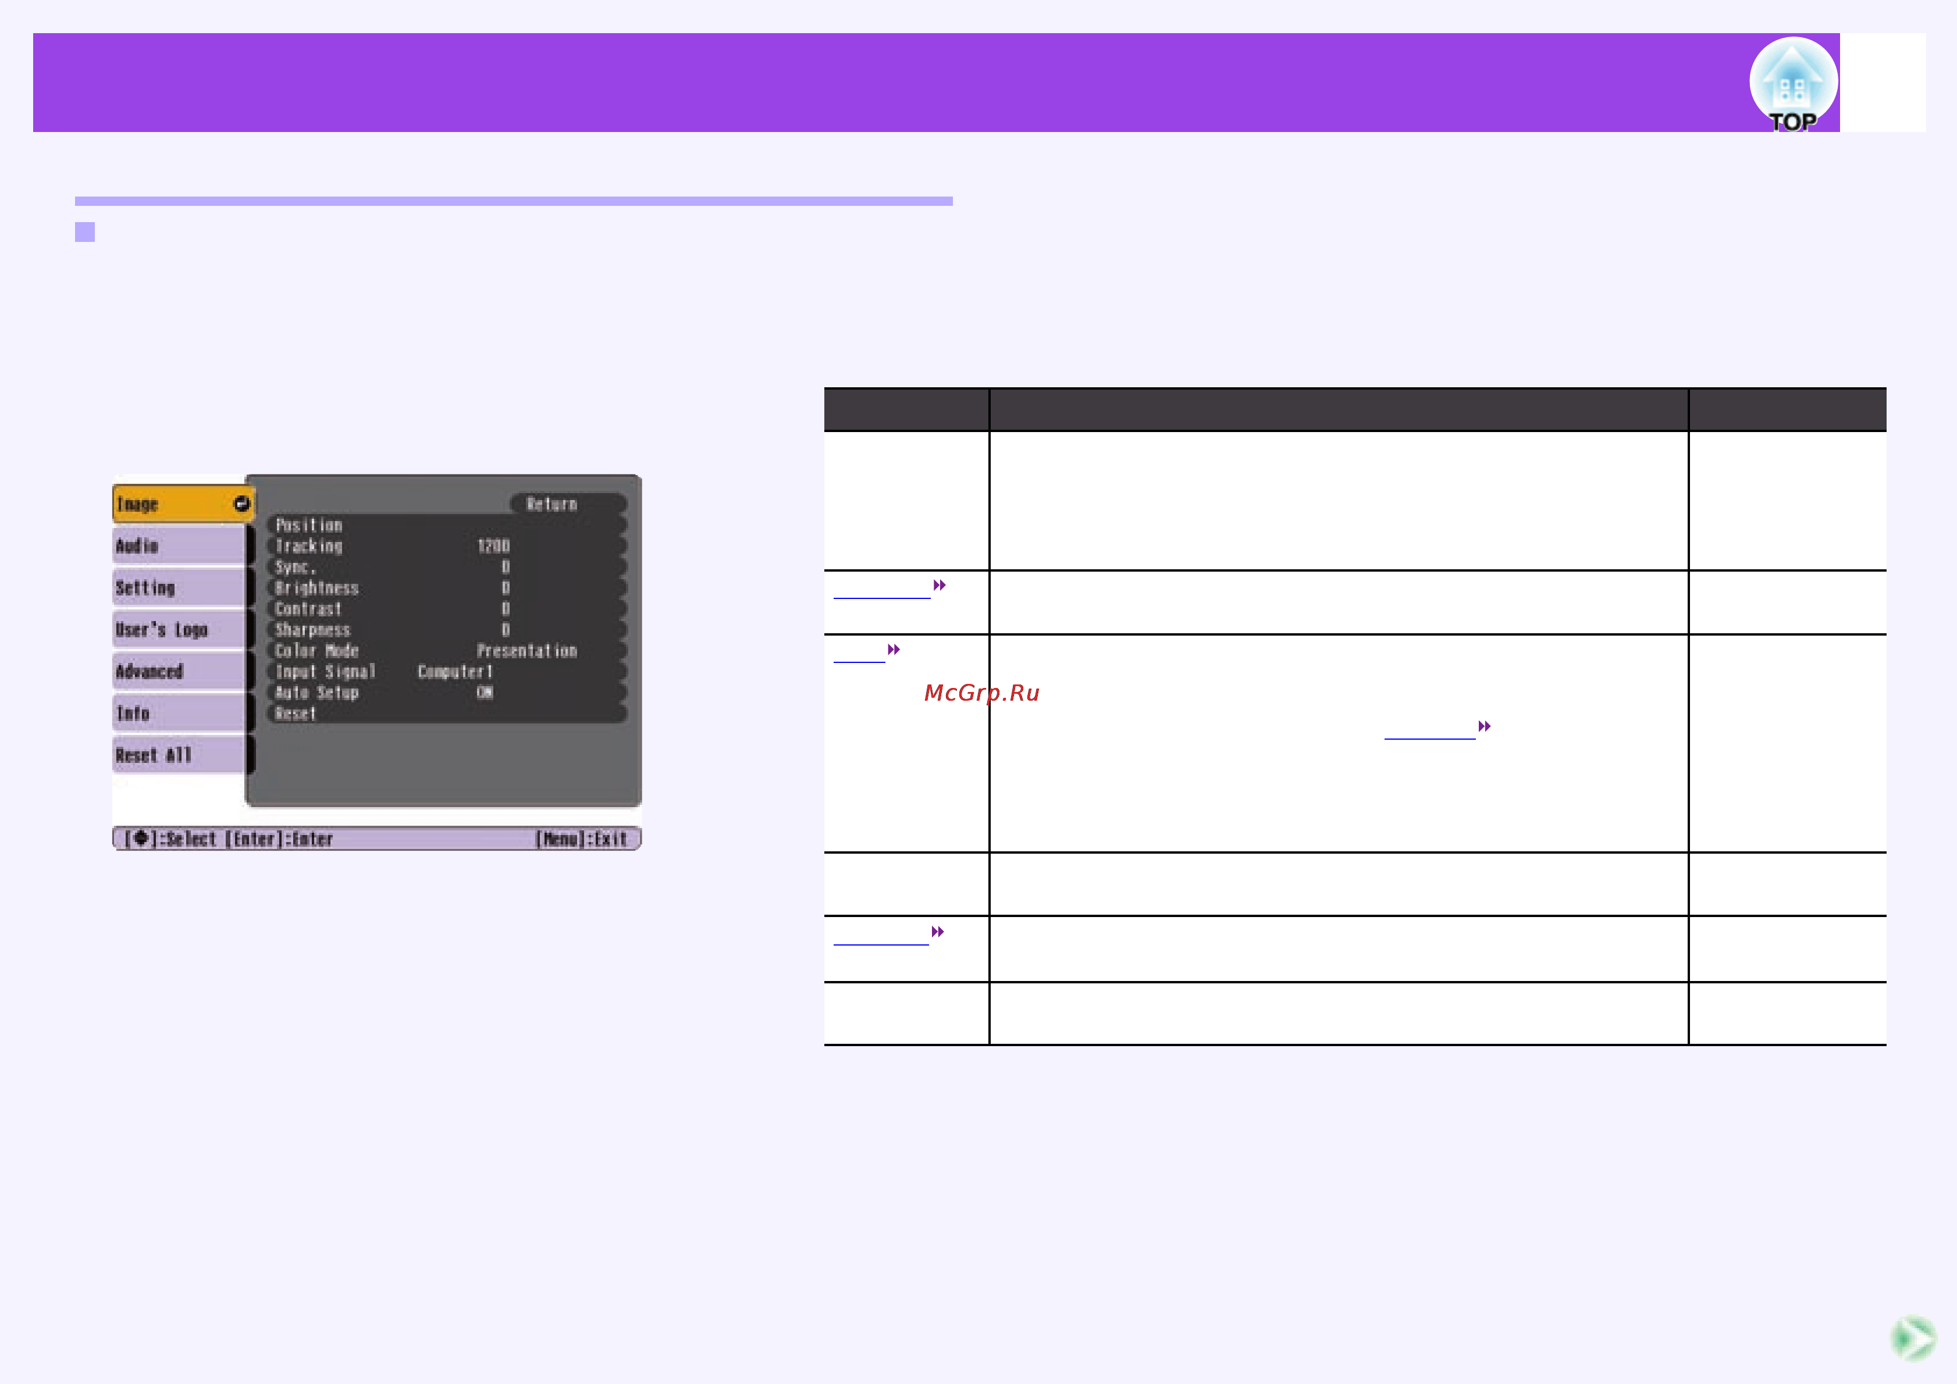Click the glossary arrow icon inside the description column
The height and width of the screenshot is (1384, 1957).
click(1485, 726)
